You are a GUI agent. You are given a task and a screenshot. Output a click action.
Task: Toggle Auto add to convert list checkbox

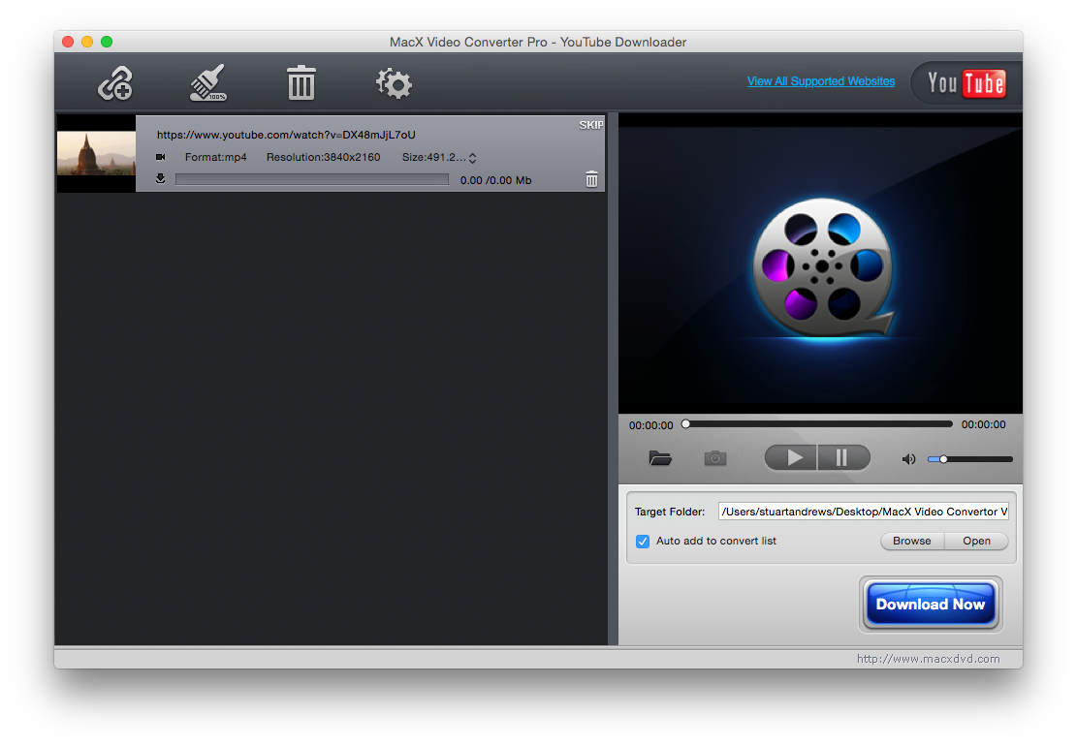pos(642,542)
